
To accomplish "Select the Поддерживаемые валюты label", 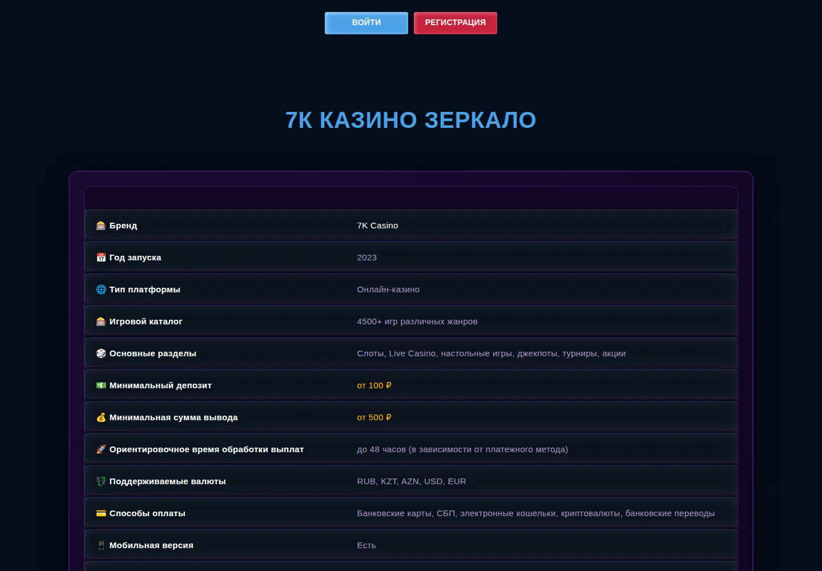I will [168, 481].
